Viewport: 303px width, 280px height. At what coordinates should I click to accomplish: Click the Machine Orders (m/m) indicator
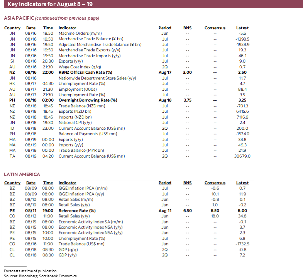[75, 34]
